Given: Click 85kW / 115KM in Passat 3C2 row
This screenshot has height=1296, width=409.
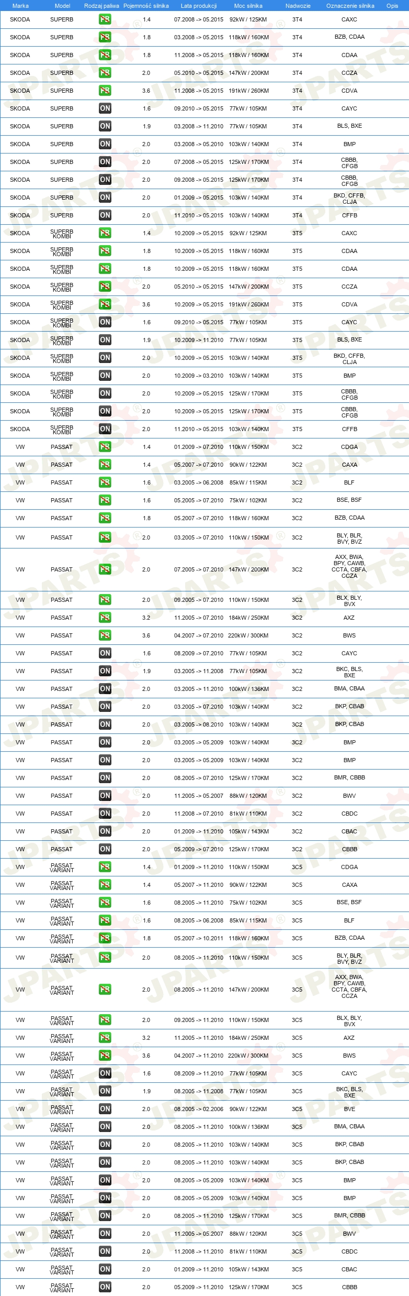Looking at the screenshot, I should 248,482.
